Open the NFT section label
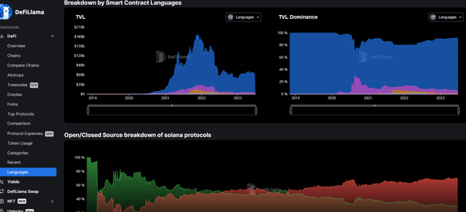 point(11,201)
